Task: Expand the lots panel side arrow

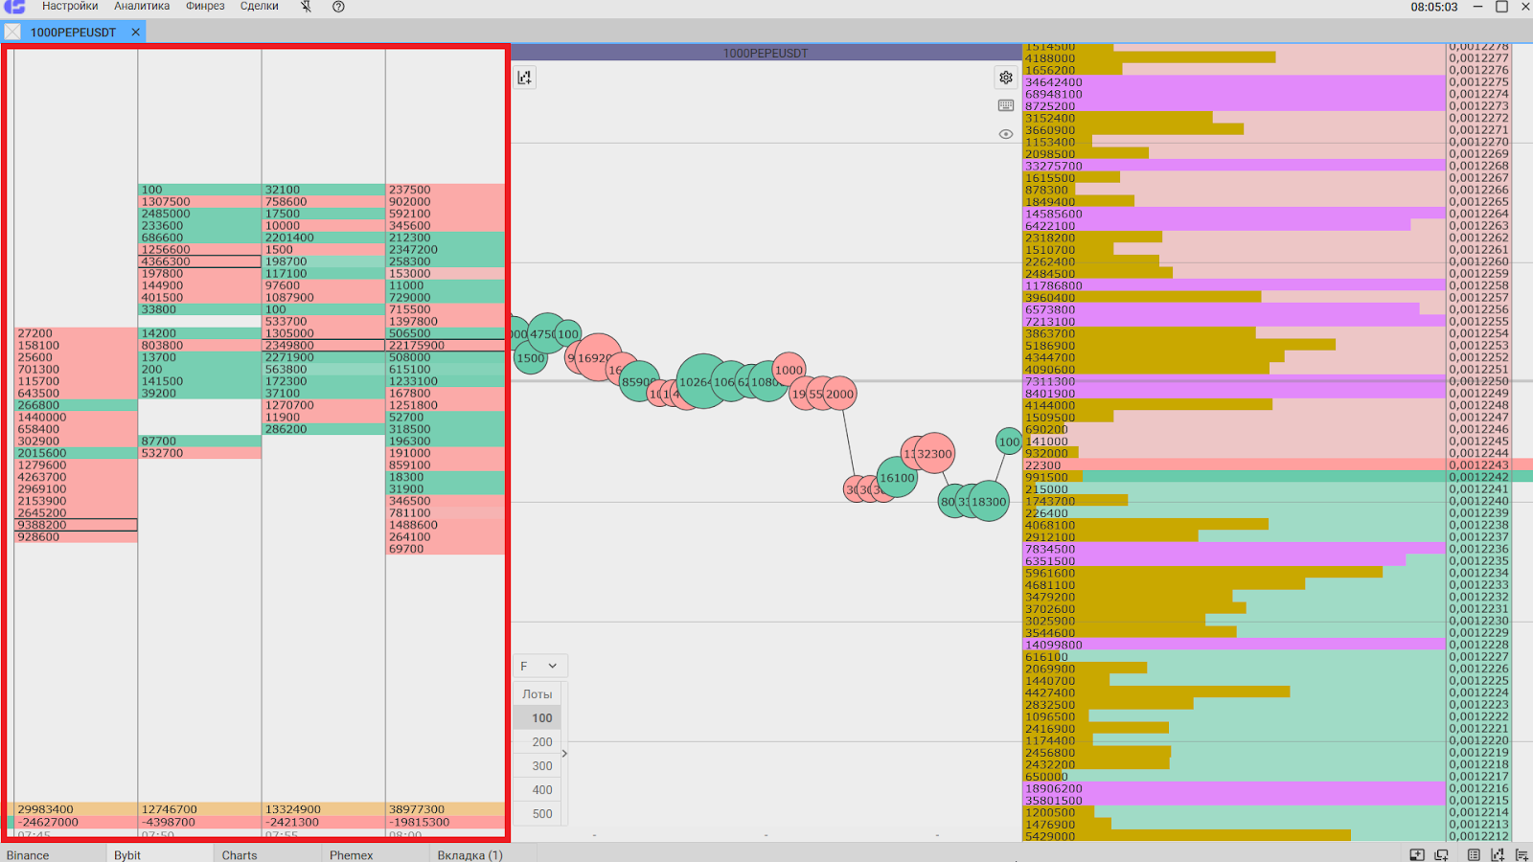Action: (x=564, y=754)
